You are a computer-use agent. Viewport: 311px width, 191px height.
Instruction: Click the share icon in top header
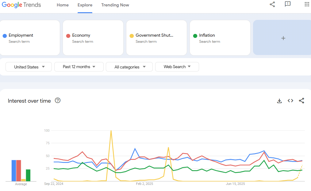[272, 4]
